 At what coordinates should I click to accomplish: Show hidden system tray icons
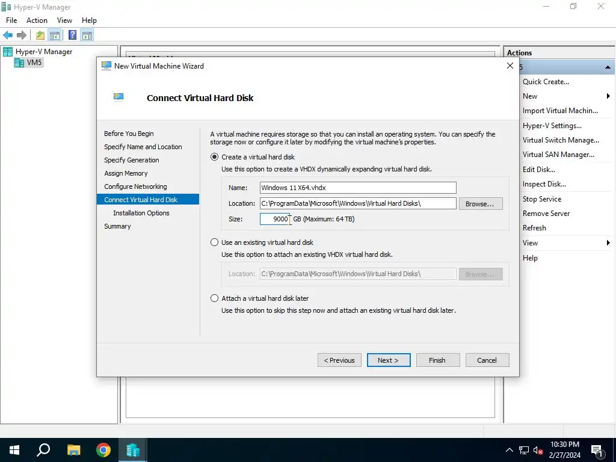(x=509, y=450)
